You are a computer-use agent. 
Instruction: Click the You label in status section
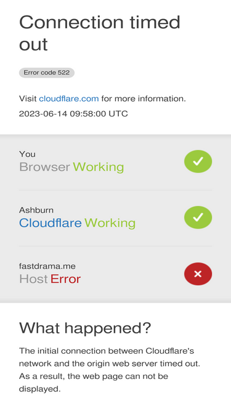click(27, 154)
